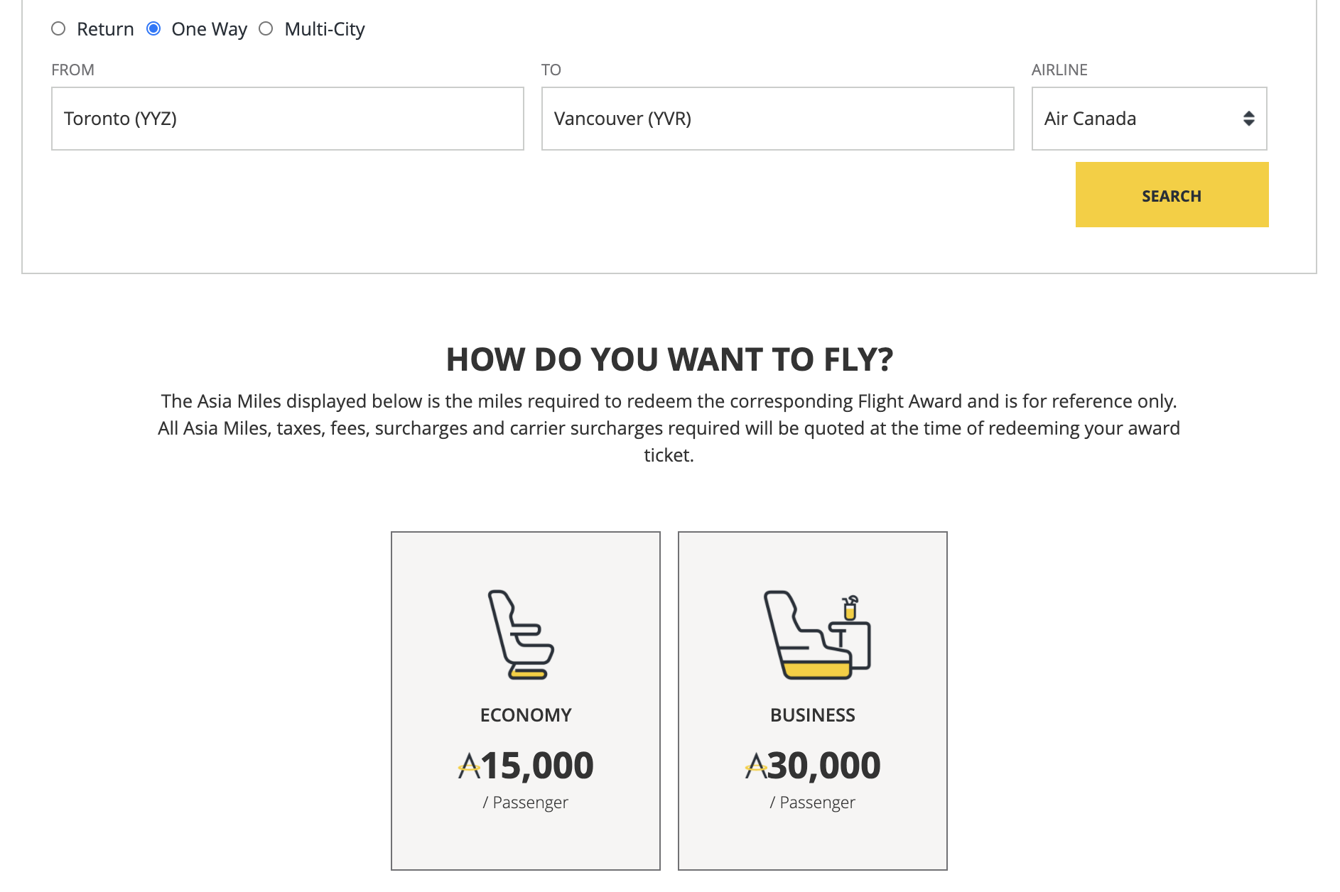The height and width of the screenshot is (892, 1340).
Task: Click the Asia Miles symbol beside 30,000
Action: (755, 766)
